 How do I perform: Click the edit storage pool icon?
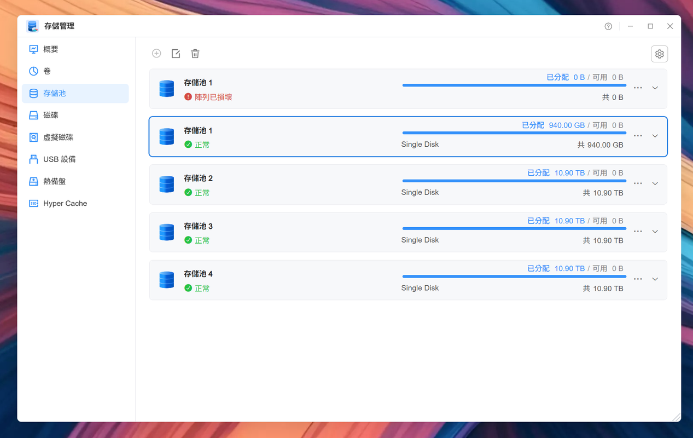point(176,53)
